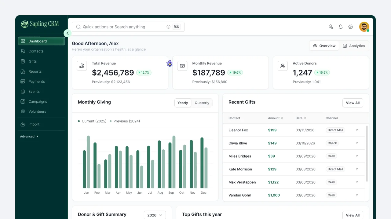
Task: Expand the Advanced section
Action: coord(29,137)
